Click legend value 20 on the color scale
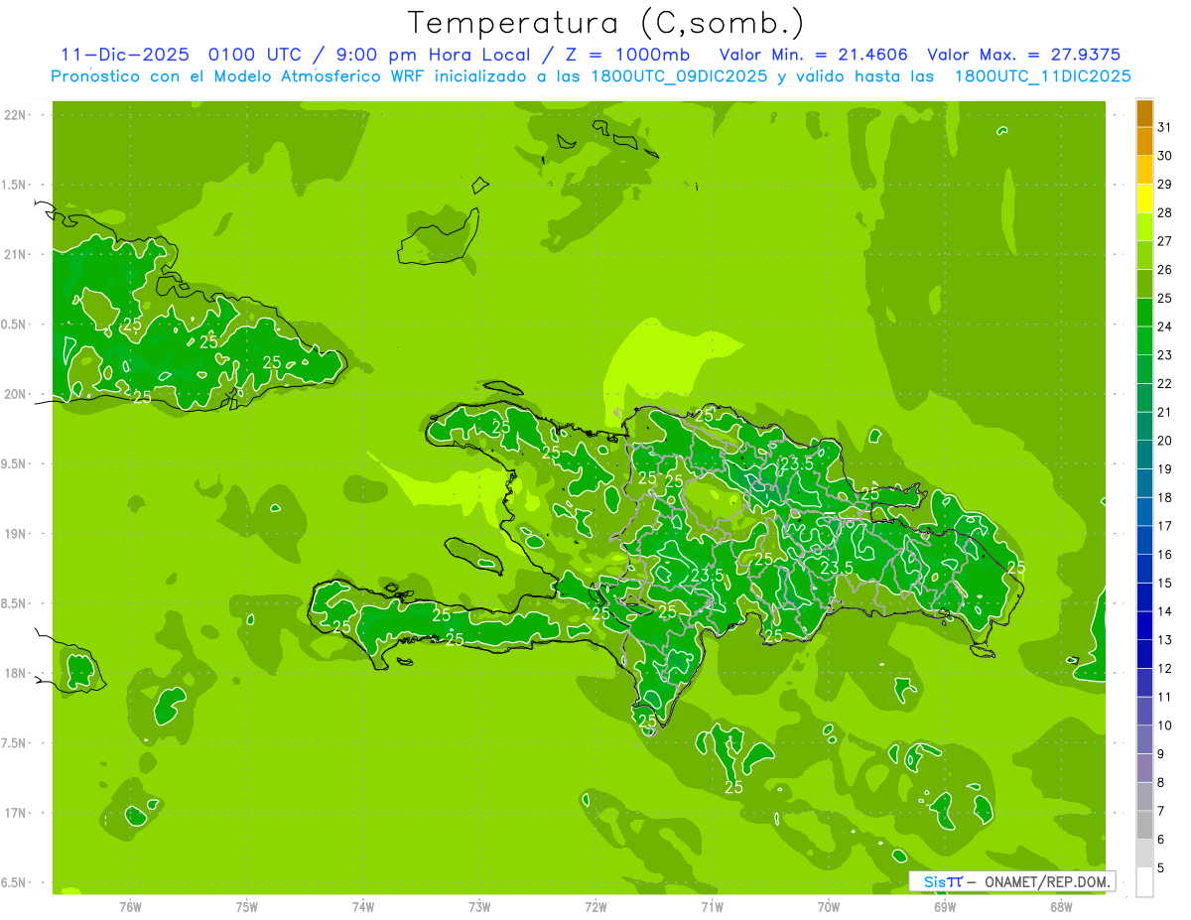Screen dimensions: 1191x920 click(x=1165, y=441)
